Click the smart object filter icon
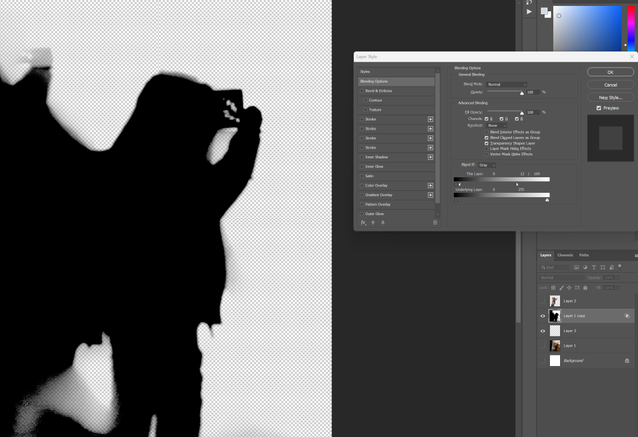Screen dimensions: 638x437 tap(611, 267)
